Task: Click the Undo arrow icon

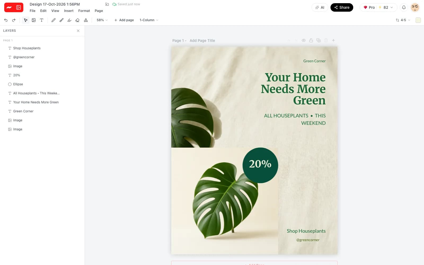Action: pos(6,20)
